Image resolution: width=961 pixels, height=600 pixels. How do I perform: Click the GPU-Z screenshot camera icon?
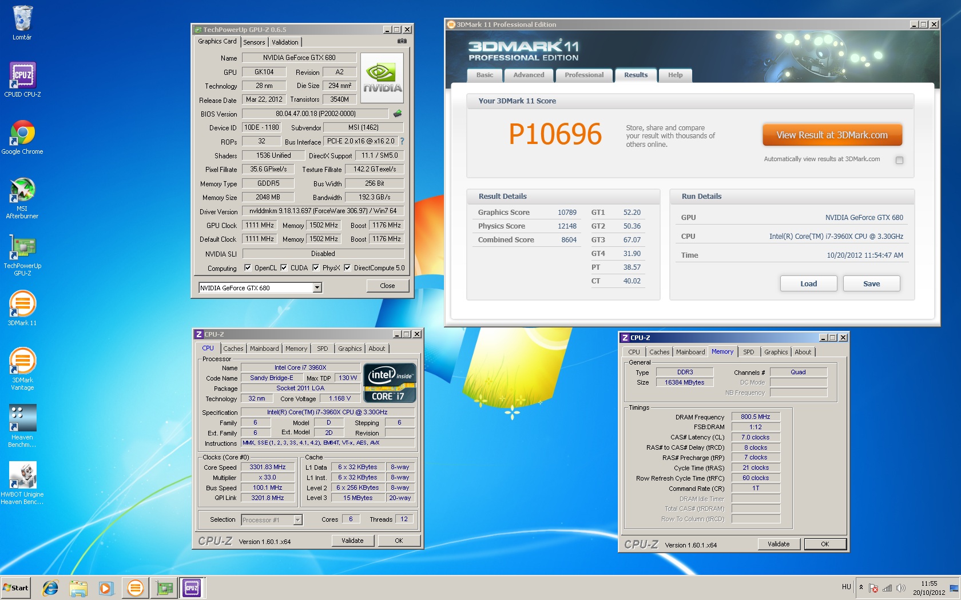(402, 41)
